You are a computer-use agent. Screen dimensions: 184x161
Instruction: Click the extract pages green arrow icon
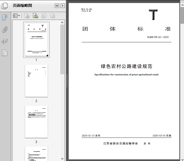click(35, 16)
